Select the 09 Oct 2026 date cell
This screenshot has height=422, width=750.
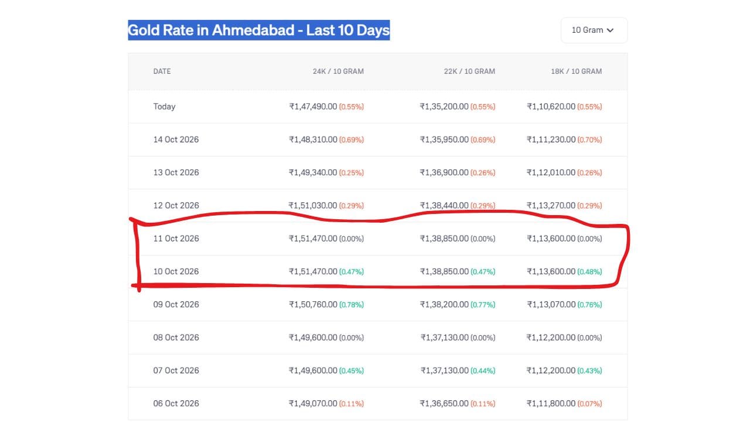click(x=176, y=304)
